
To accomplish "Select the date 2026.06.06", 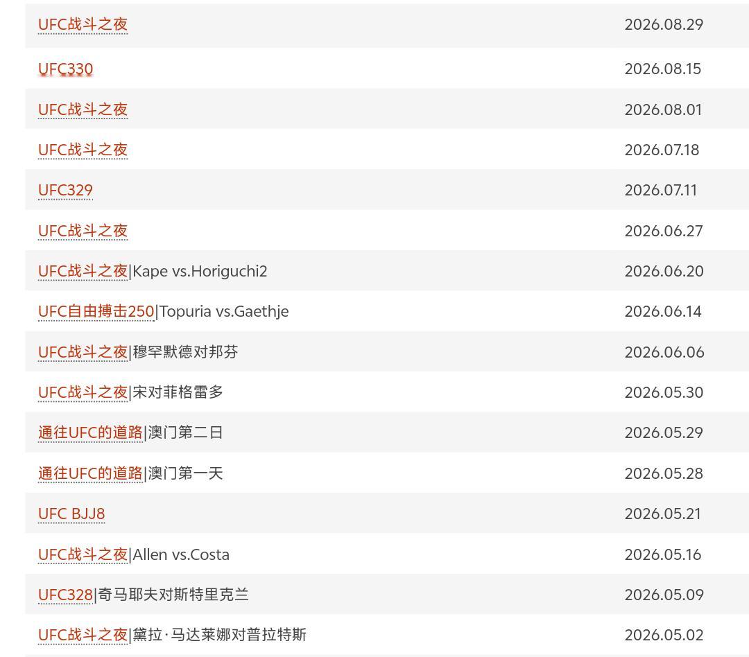I will pos(664,352).
